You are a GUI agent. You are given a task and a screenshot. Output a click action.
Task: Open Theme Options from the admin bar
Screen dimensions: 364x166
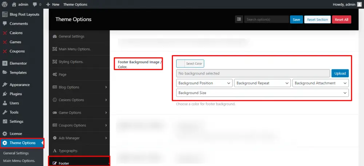click(x=75, y=4)
